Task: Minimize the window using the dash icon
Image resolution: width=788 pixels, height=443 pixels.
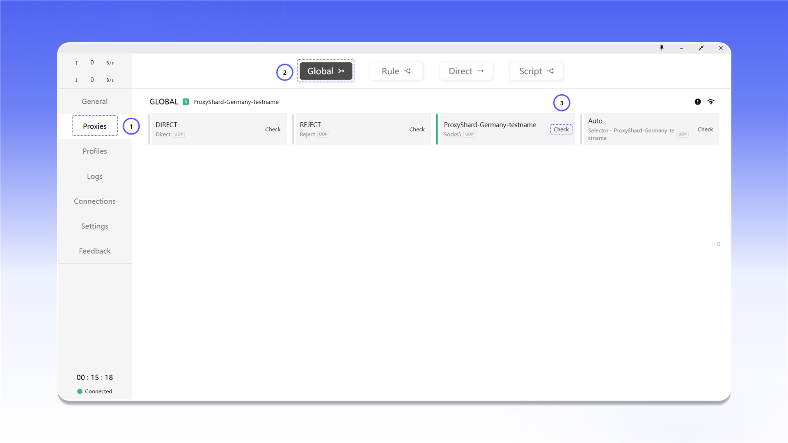Action: (x=681, y=48)
